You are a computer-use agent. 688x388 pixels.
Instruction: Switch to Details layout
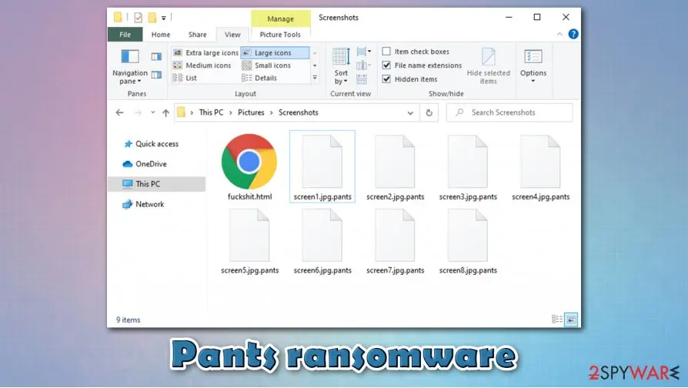(259, 78)
